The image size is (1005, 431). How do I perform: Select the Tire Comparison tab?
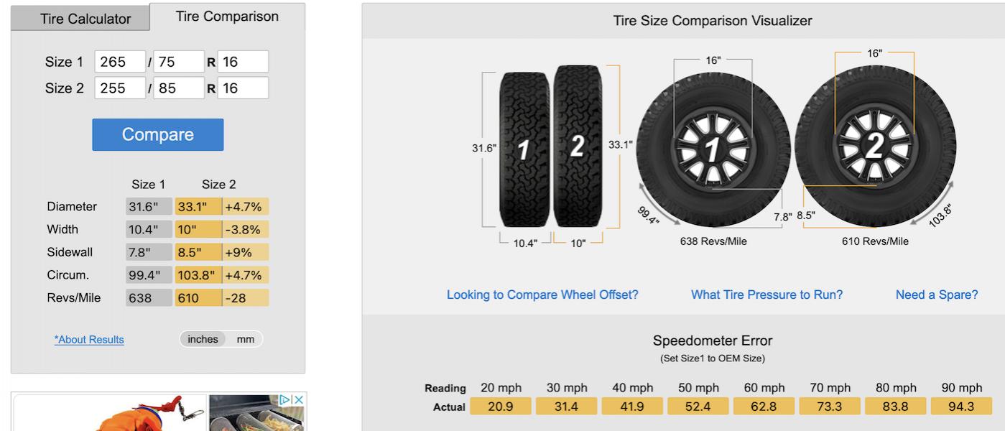[x=227, y=17]
